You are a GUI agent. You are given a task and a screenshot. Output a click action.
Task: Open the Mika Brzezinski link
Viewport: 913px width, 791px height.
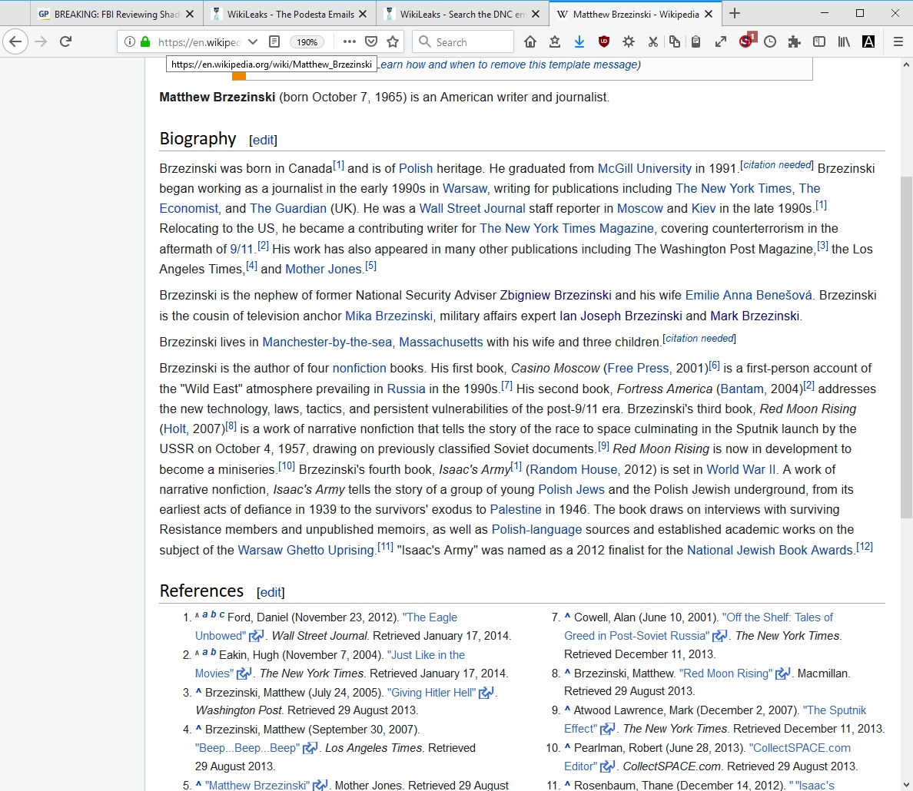click(389, 316)
